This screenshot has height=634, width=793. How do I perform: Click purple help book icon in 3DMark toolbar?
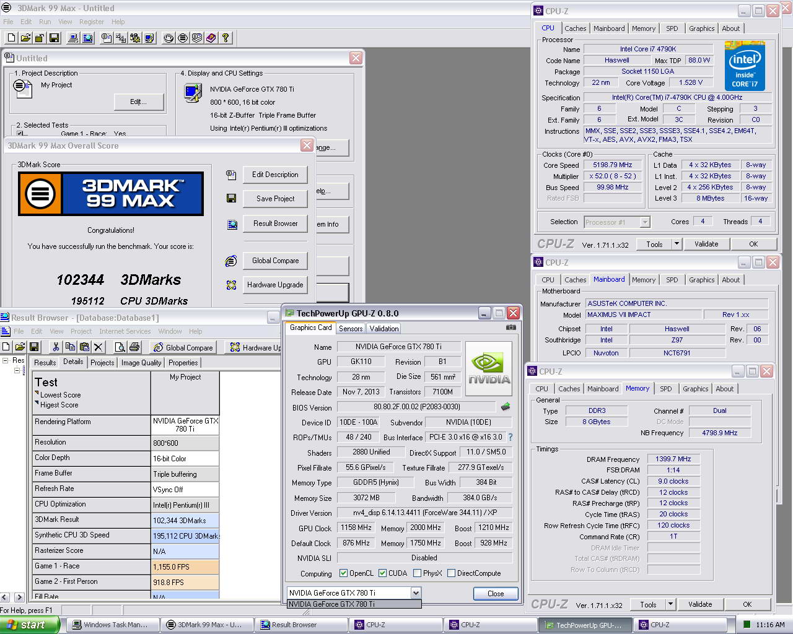click(211, 38)
